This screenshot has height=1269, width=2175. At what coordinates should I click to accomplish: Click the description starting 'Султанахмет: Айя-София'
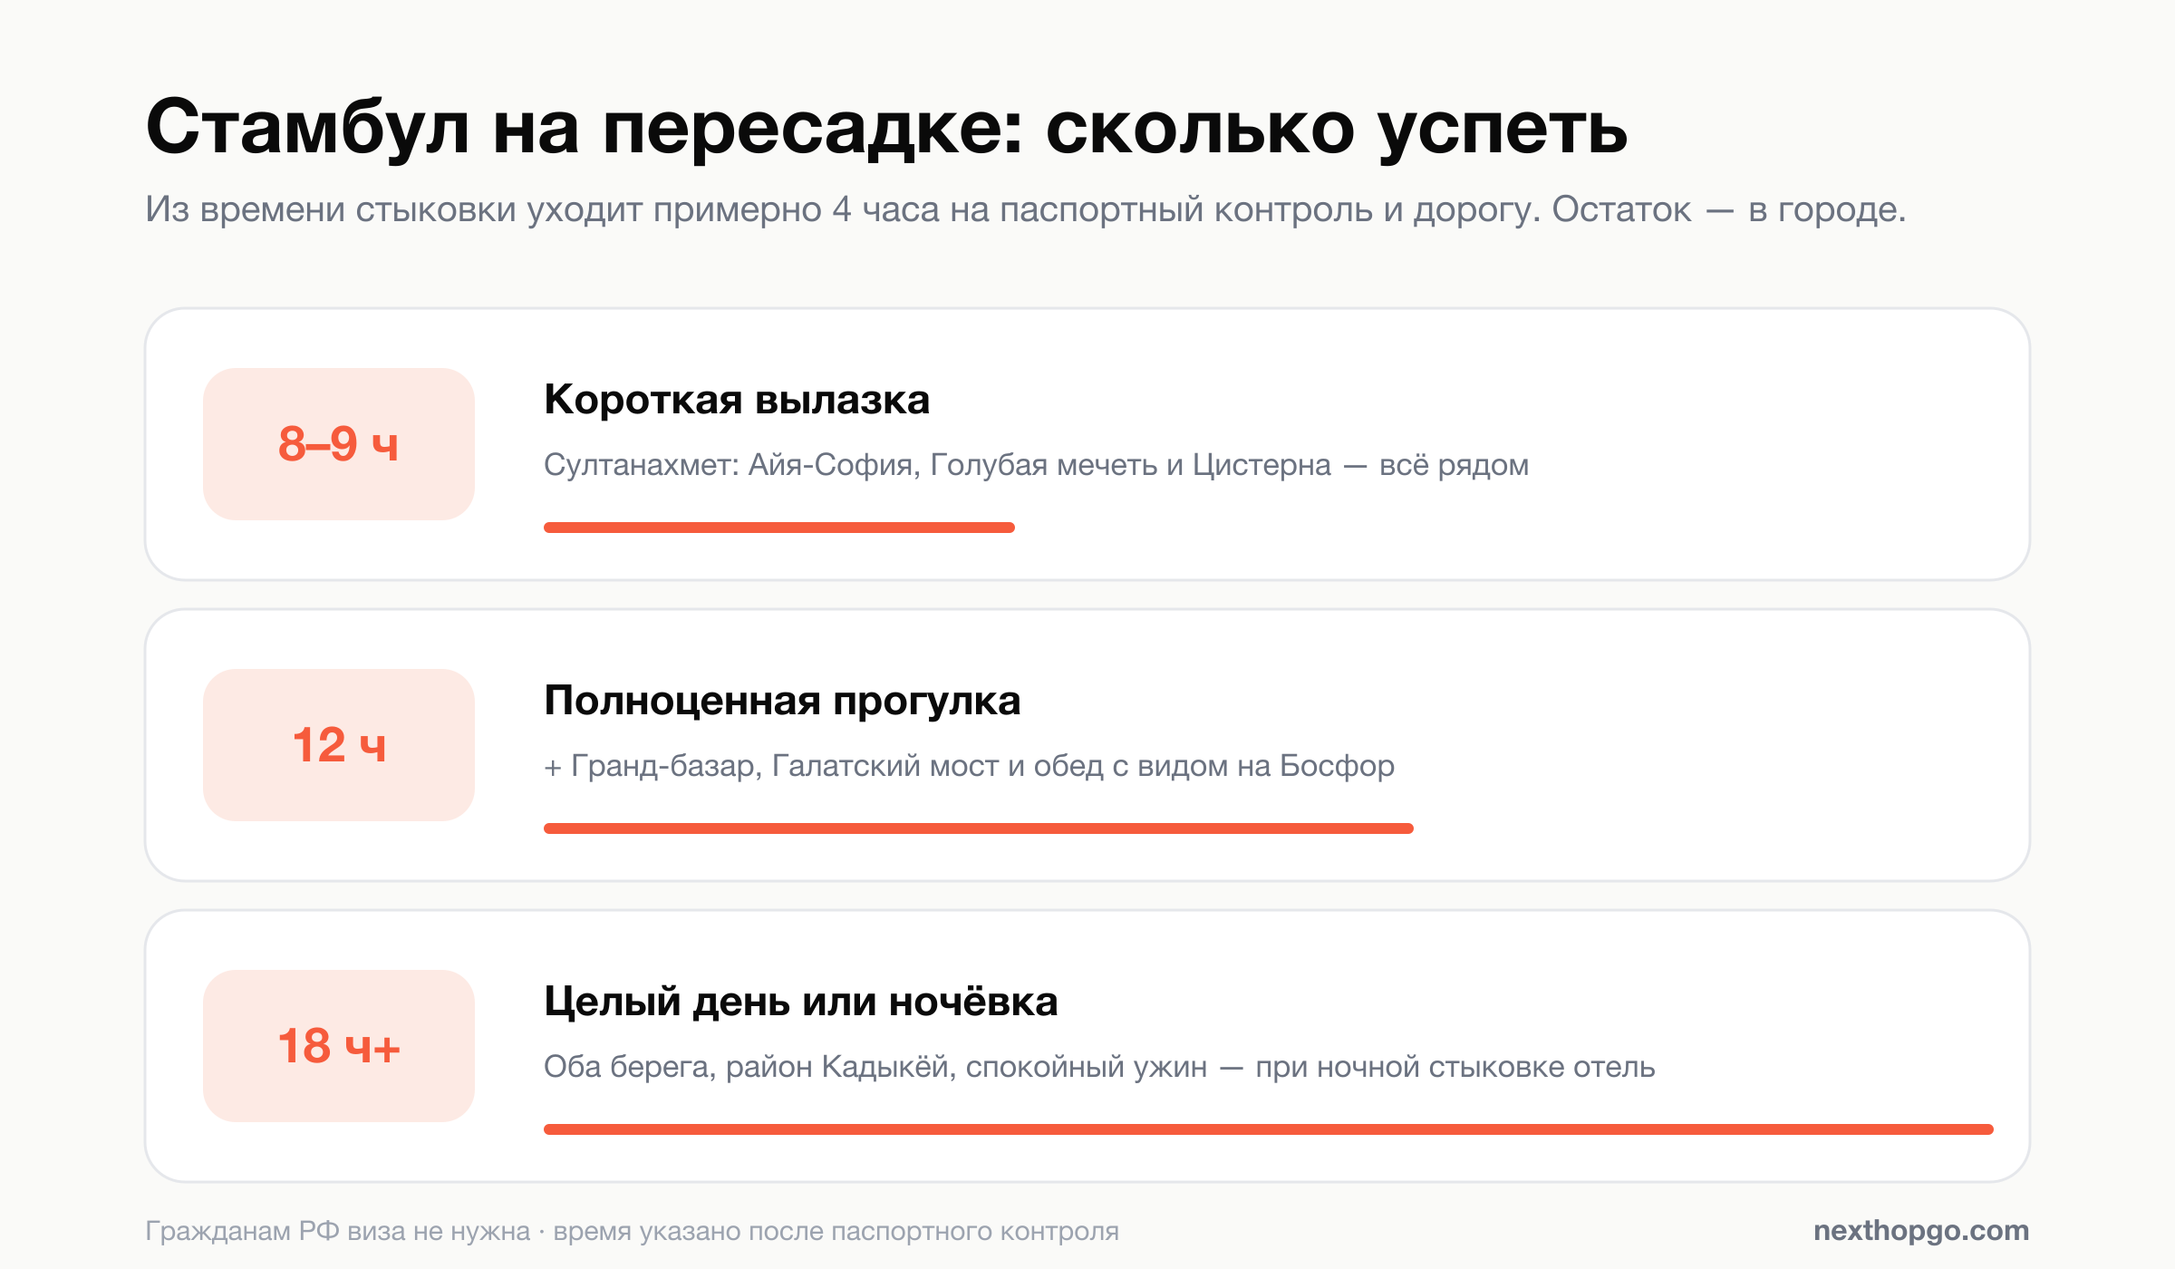[1036, 465]
